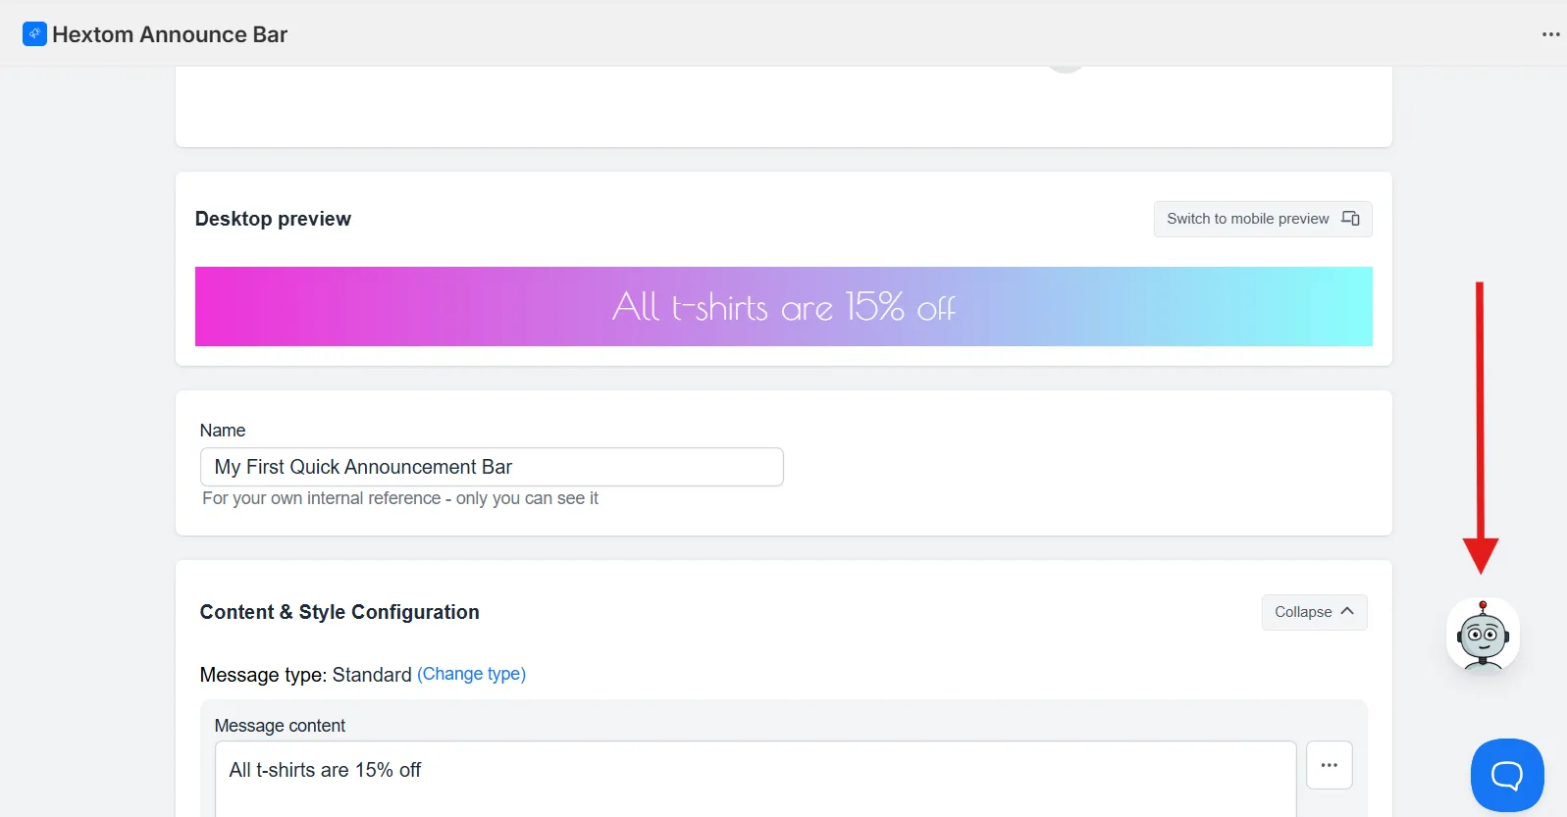Image resolution: width=1567 pixels, height=817 pixels.
Task: Click the Content & Style Configuration heading
Action: tap(340, 612)
